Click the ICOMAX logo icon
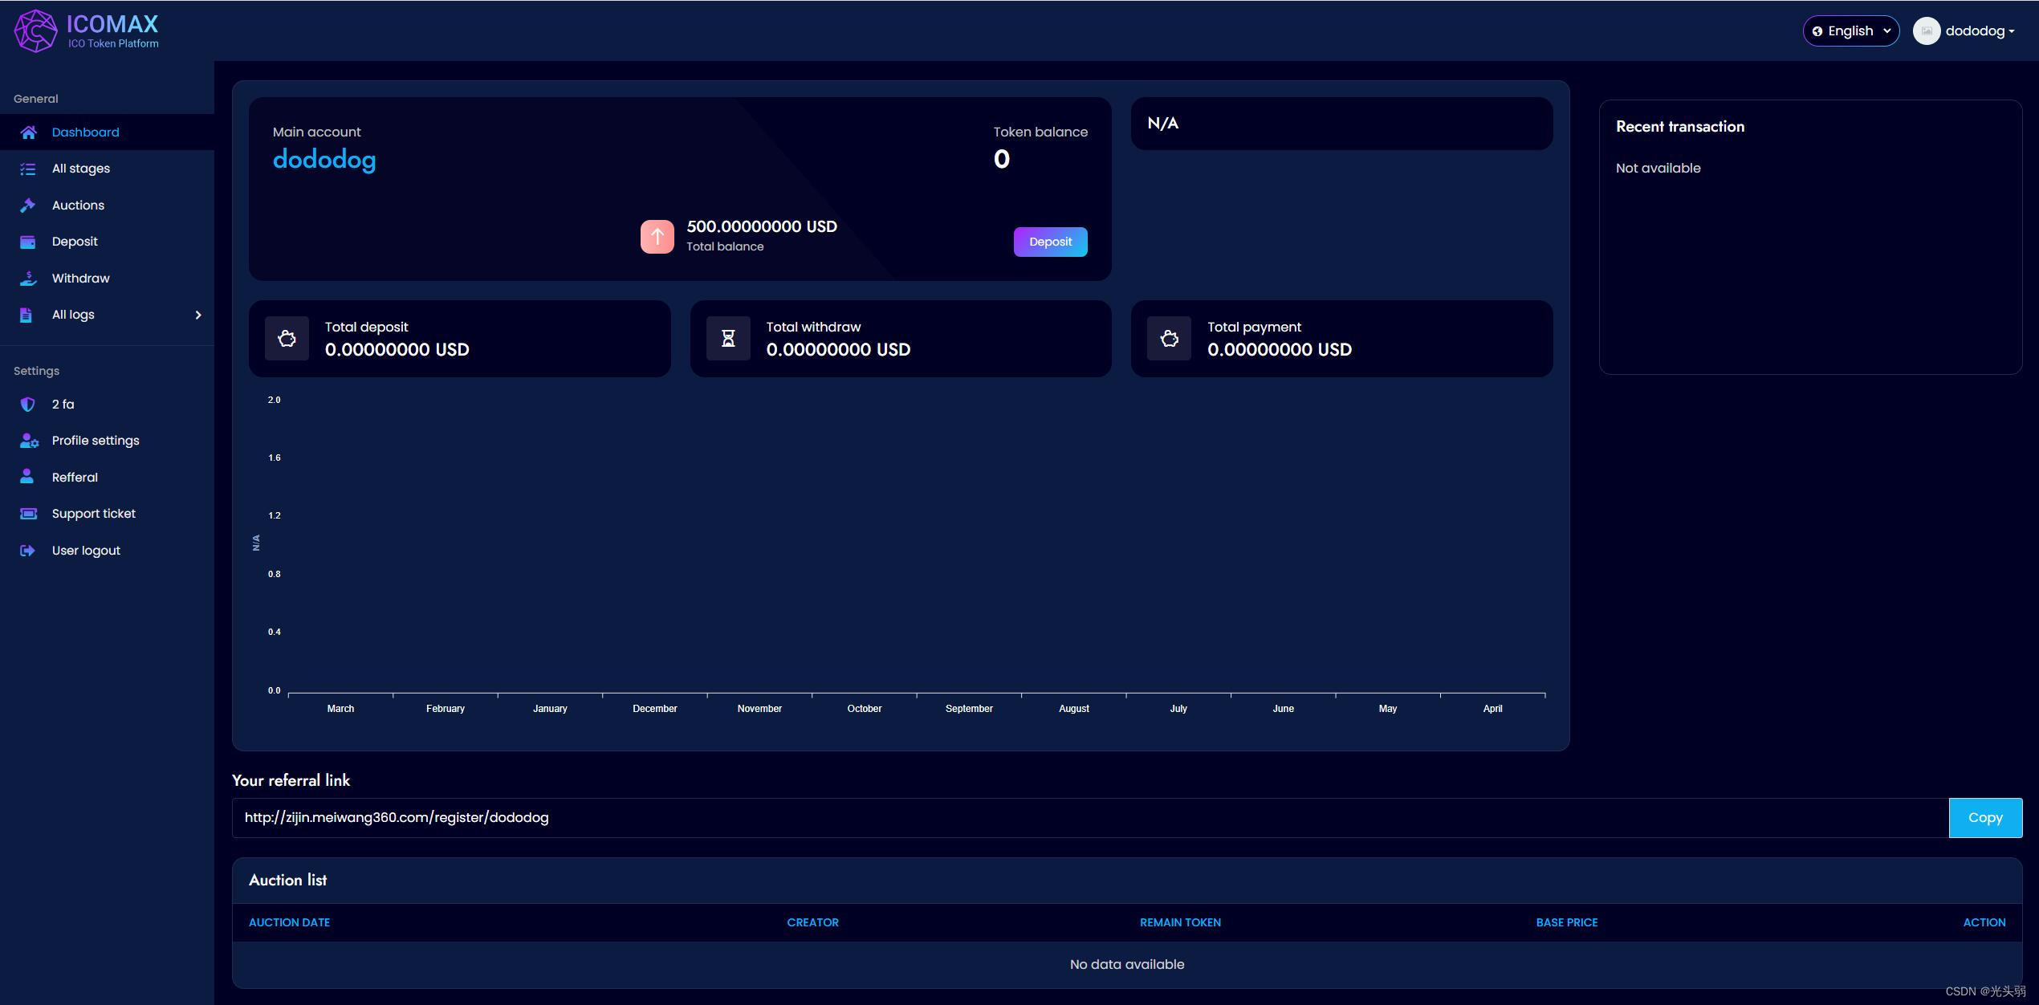Screen dimensions: 2039x1005 point(35,31)
